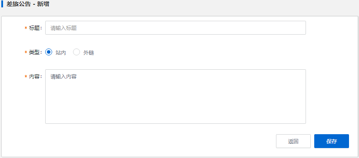Click the blue accent bar beside heading
The height and width of the screenshot is (158, 359).
point(2,4)
